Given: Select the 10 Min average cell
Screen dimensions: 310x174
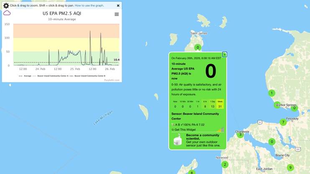Looking at the screenshot, I should (183, 104).
